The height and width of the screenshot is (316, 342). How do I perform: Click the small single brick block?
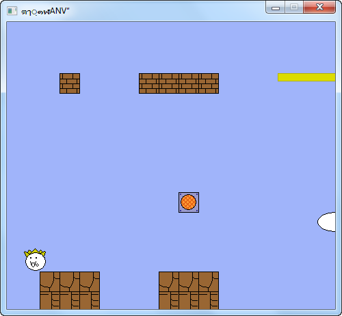70,83
